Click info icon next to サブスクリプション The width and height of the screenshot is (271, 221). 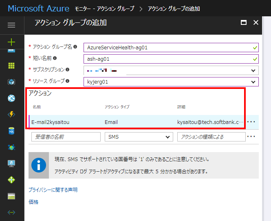tap(67, 69)
